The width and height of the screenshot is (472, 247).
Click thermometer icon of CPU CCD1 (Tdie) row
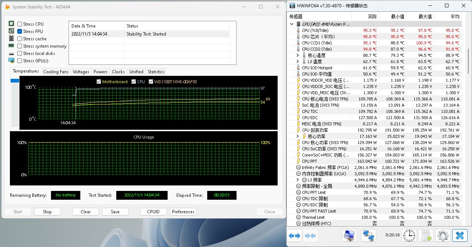click(x=298, y=43)
